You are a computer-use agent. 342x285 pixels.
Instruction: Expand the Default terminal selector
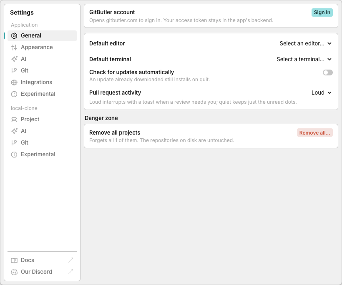coord(304,59)
